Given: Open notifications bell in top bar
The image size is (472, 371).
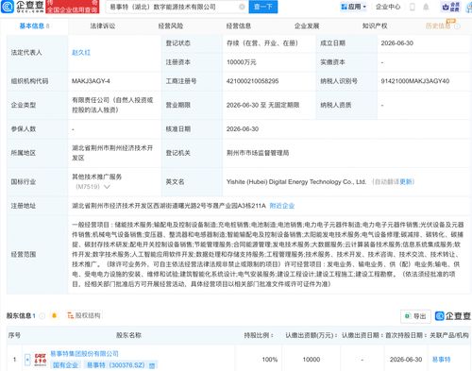Looking at the screenshot, I should [426, 7].
